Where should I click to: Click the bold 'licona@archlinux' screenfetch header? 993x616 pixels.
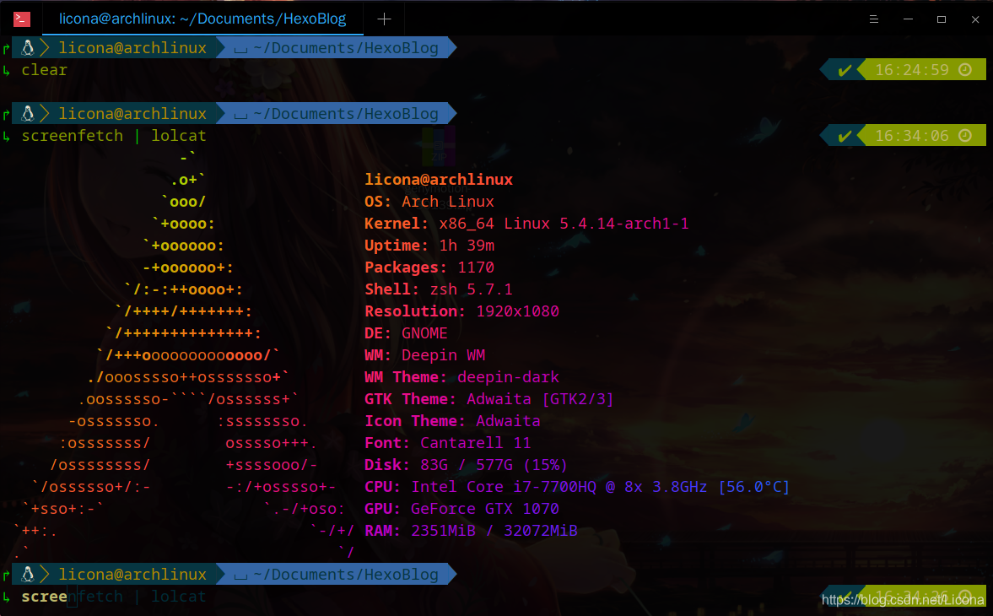click(x=439, y=180)
